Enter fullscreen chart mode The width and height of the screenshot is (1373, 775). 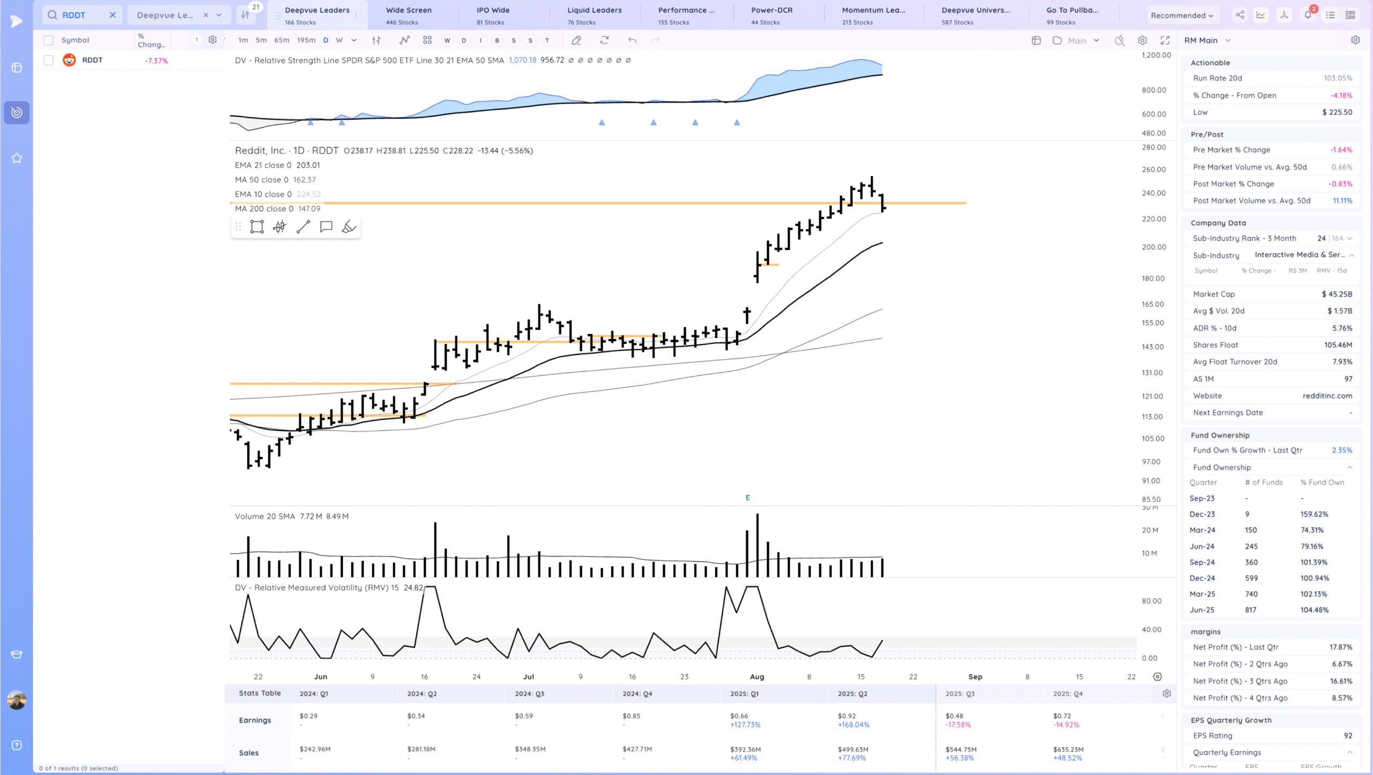pyautogui.click(x=1165, y=40)
